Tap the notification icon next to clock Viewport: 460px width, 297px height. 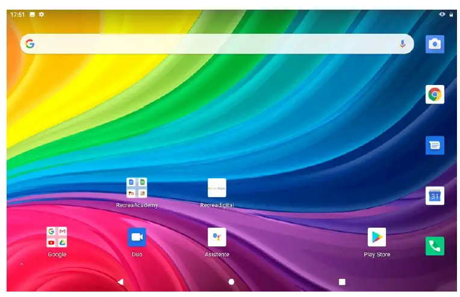[33, 14]
